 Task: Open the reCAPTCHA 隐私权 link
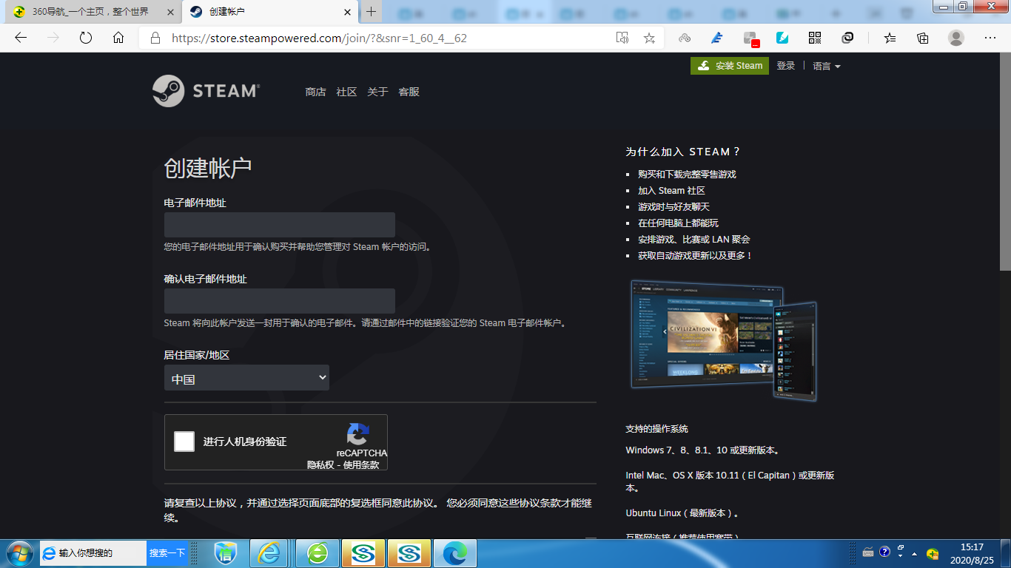320,465
